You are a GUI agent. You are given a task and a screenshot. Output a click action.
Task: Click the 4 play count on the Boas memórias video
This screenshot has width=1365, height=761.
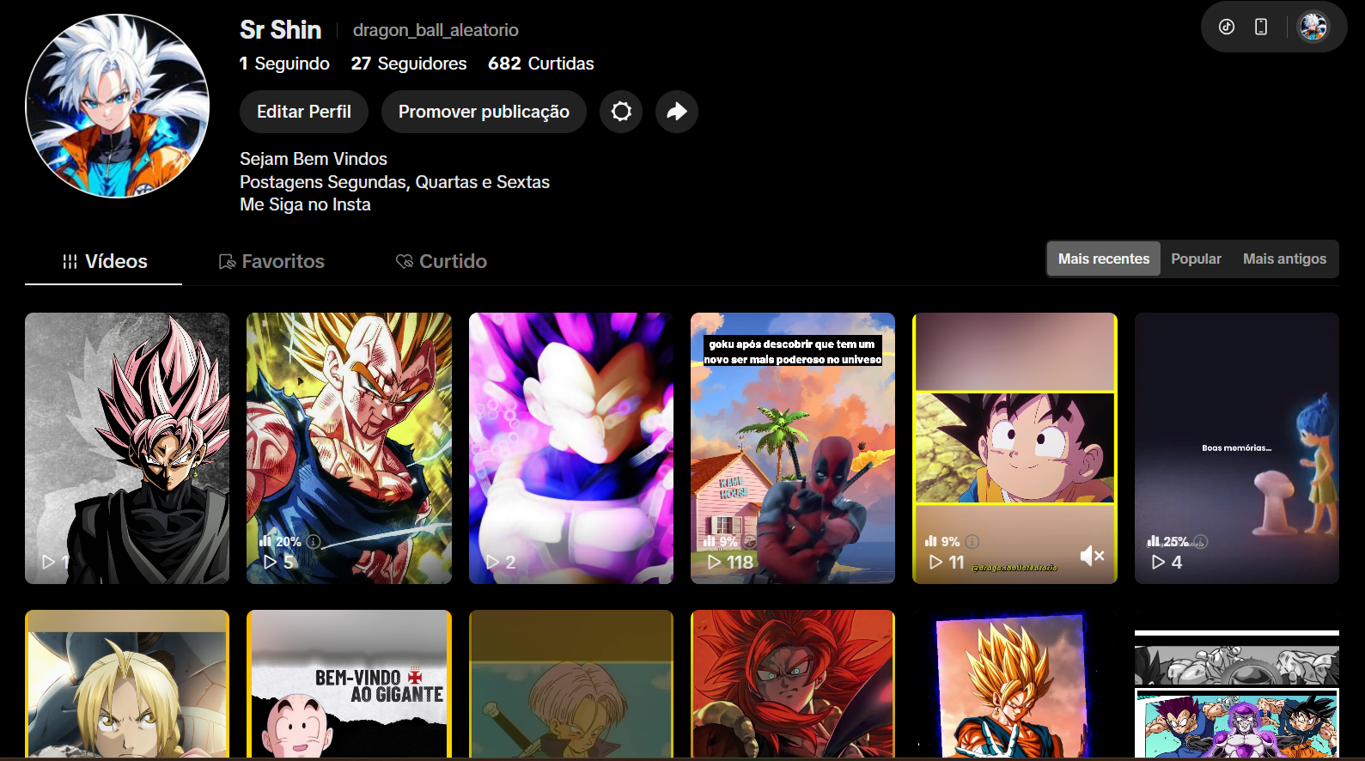[1167, 562]
